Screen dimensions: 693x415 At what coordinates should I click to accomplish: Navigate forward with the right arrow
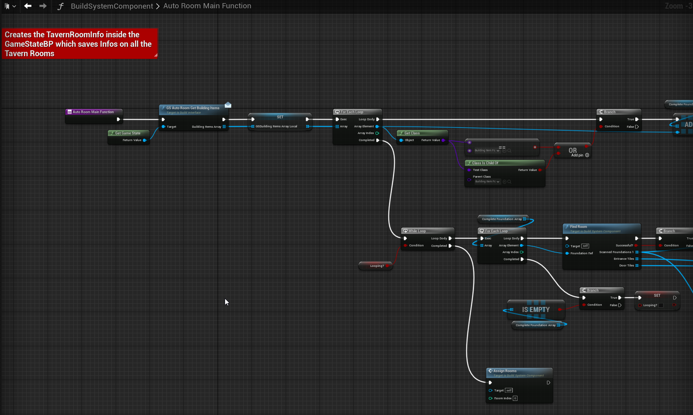(x=43, y=6)
